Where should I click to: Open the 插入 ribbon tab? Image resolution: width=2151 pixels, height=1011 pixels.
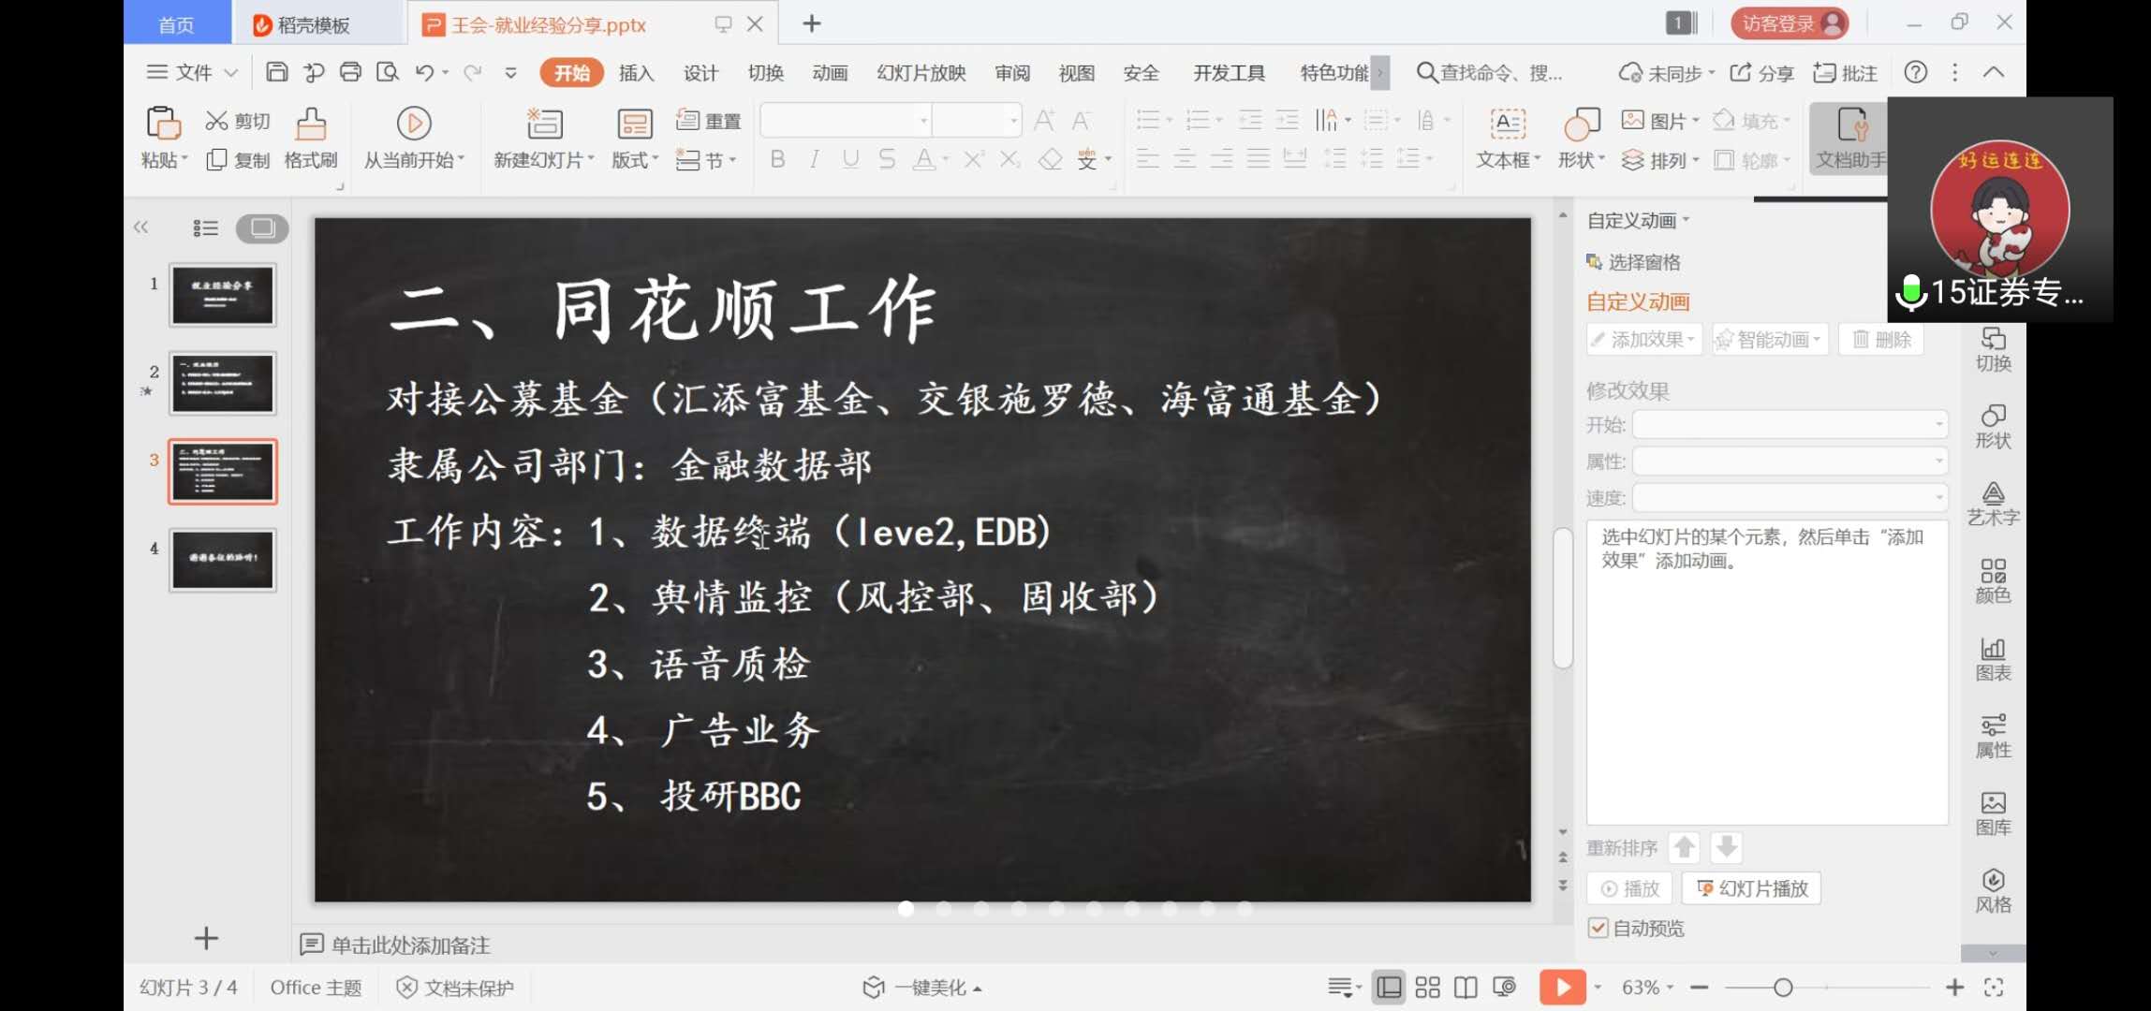click(636, 73)
